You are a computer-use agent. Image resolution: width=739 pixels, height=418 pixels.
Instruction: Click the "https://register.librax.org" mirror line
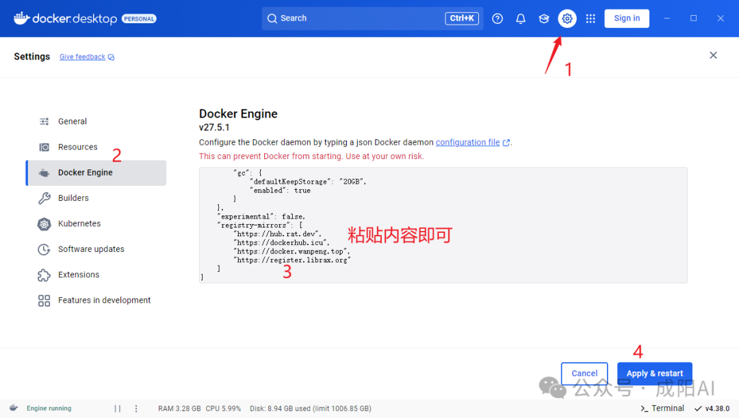(292, 260)
